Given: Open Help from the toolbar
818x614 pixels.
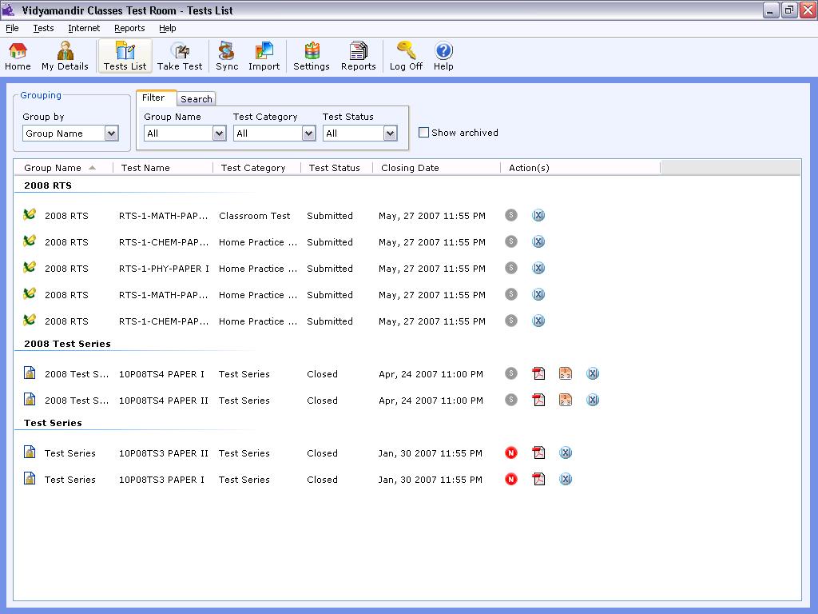Looking at the screenshot, I should pyautogui.click(x=443, y=57).
